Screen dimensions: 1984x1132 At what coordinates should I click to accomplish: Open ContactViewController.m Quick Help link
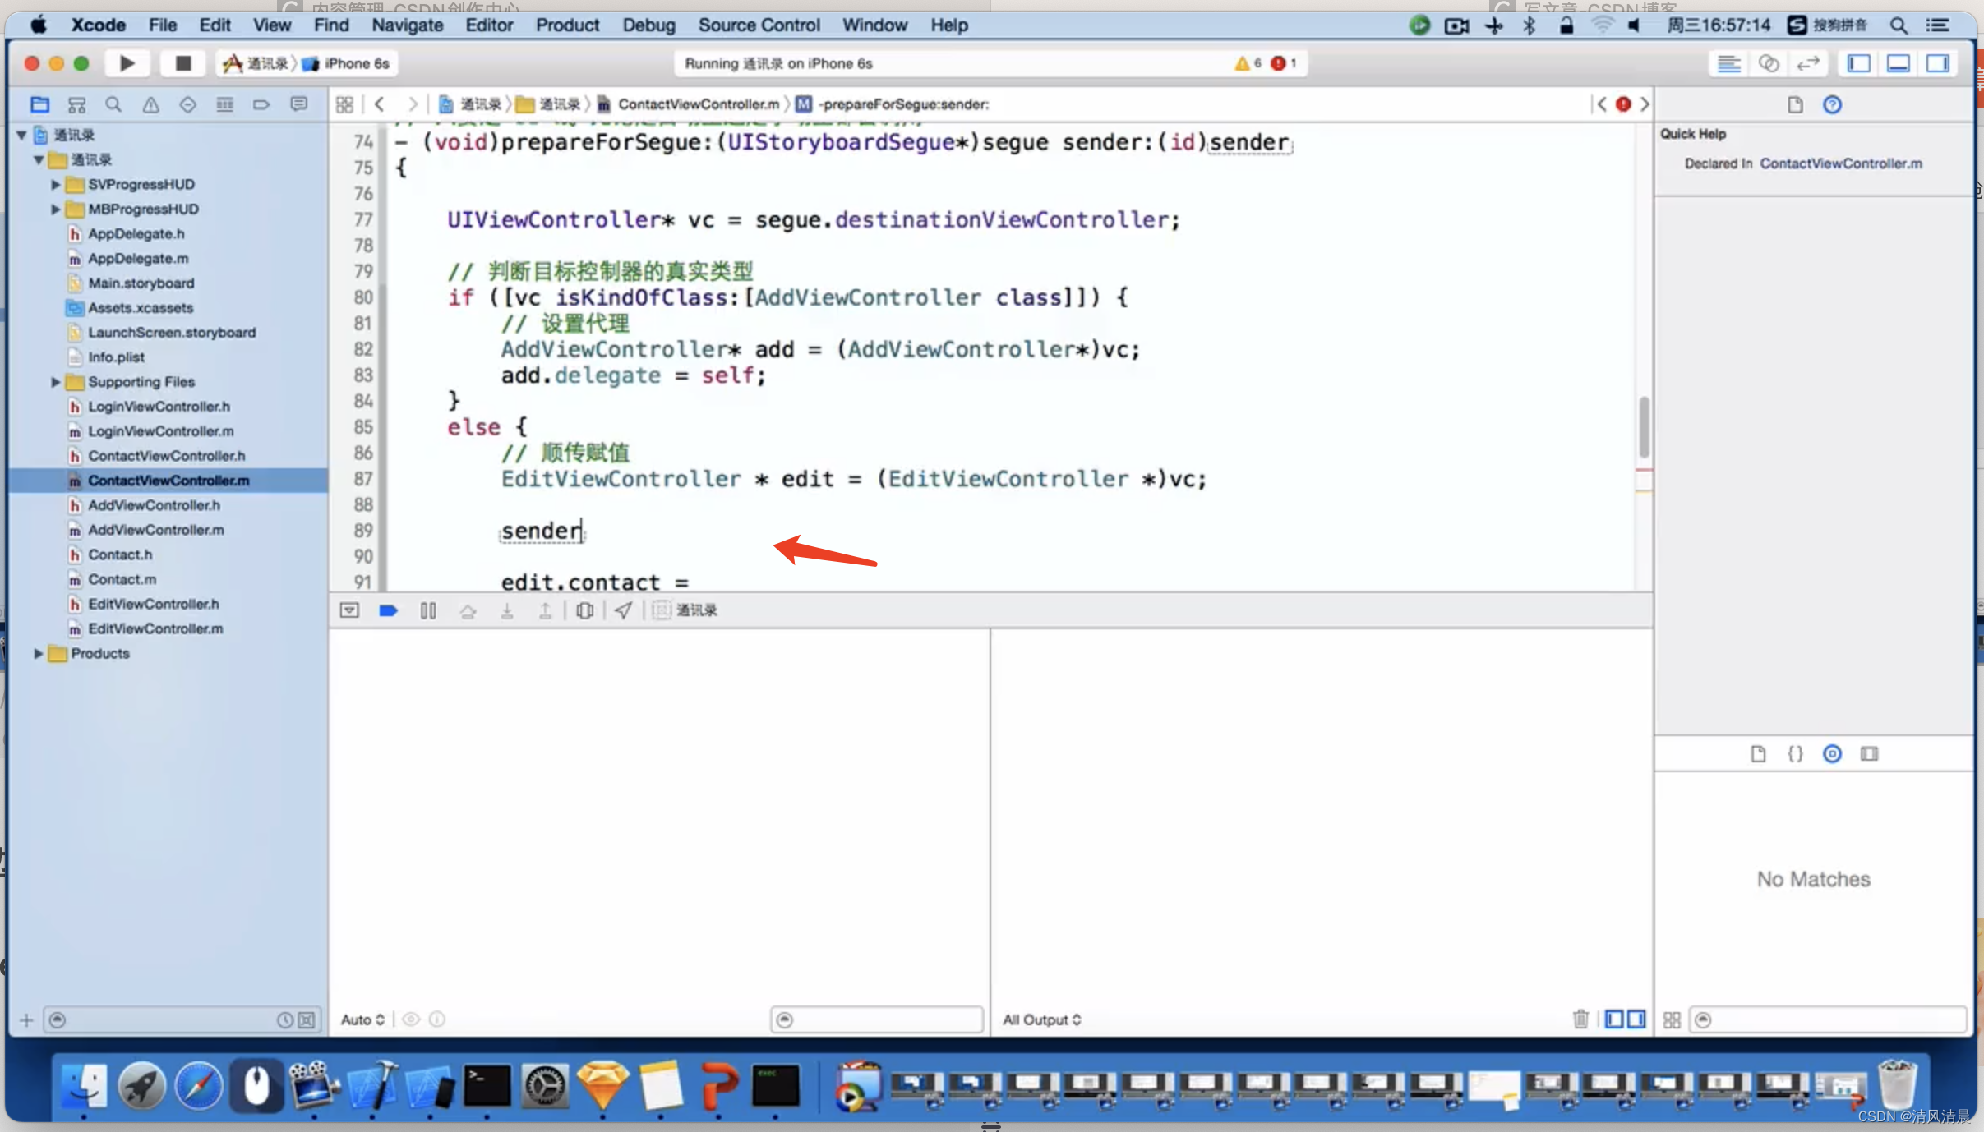pyautogui.click(x=1841, y=163)
